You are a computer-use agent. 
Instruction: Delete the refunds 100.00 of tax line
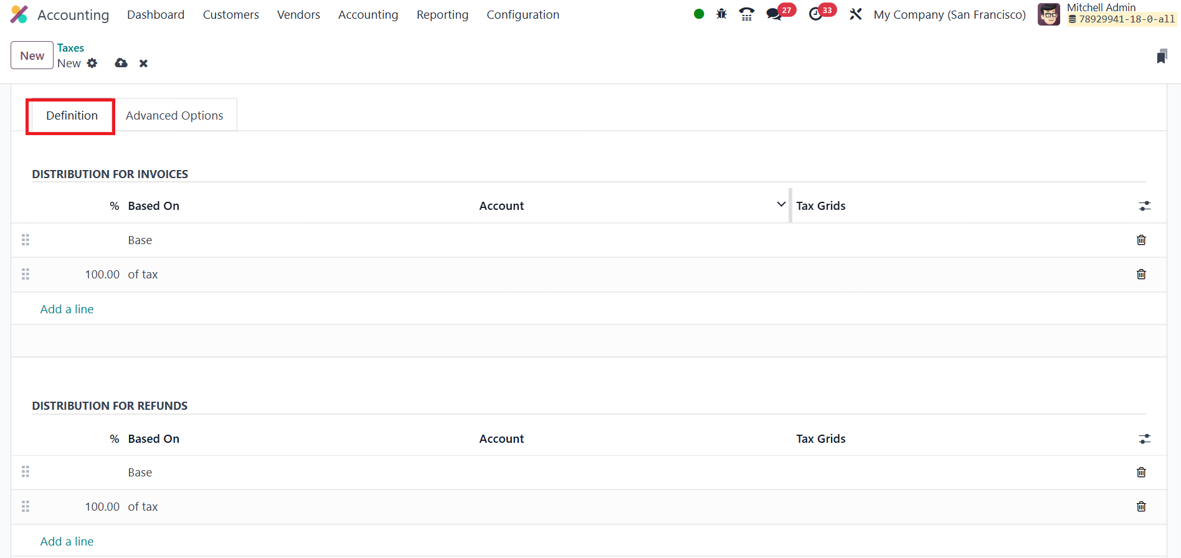click(1141, 506)
